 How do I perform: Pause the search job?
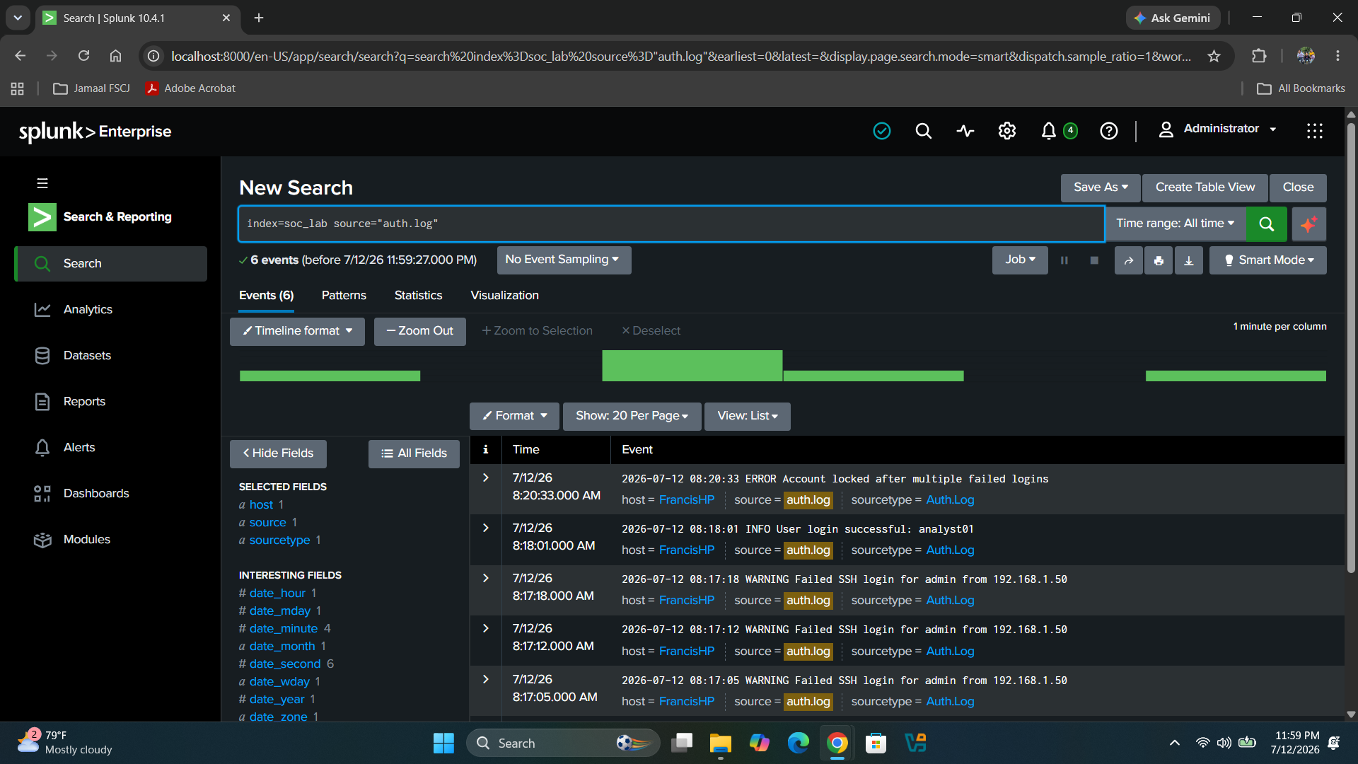(1064, 260)
